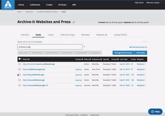The width and height of the screenshot is (165, 116).
Task: Select checkbox for blog.archive-it.org seed
Action: (x=20, y=75)
